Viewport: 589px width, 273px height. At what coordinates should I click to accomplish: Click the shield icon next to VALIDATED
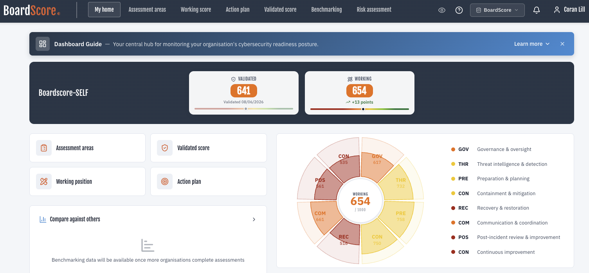click(234, 79)
